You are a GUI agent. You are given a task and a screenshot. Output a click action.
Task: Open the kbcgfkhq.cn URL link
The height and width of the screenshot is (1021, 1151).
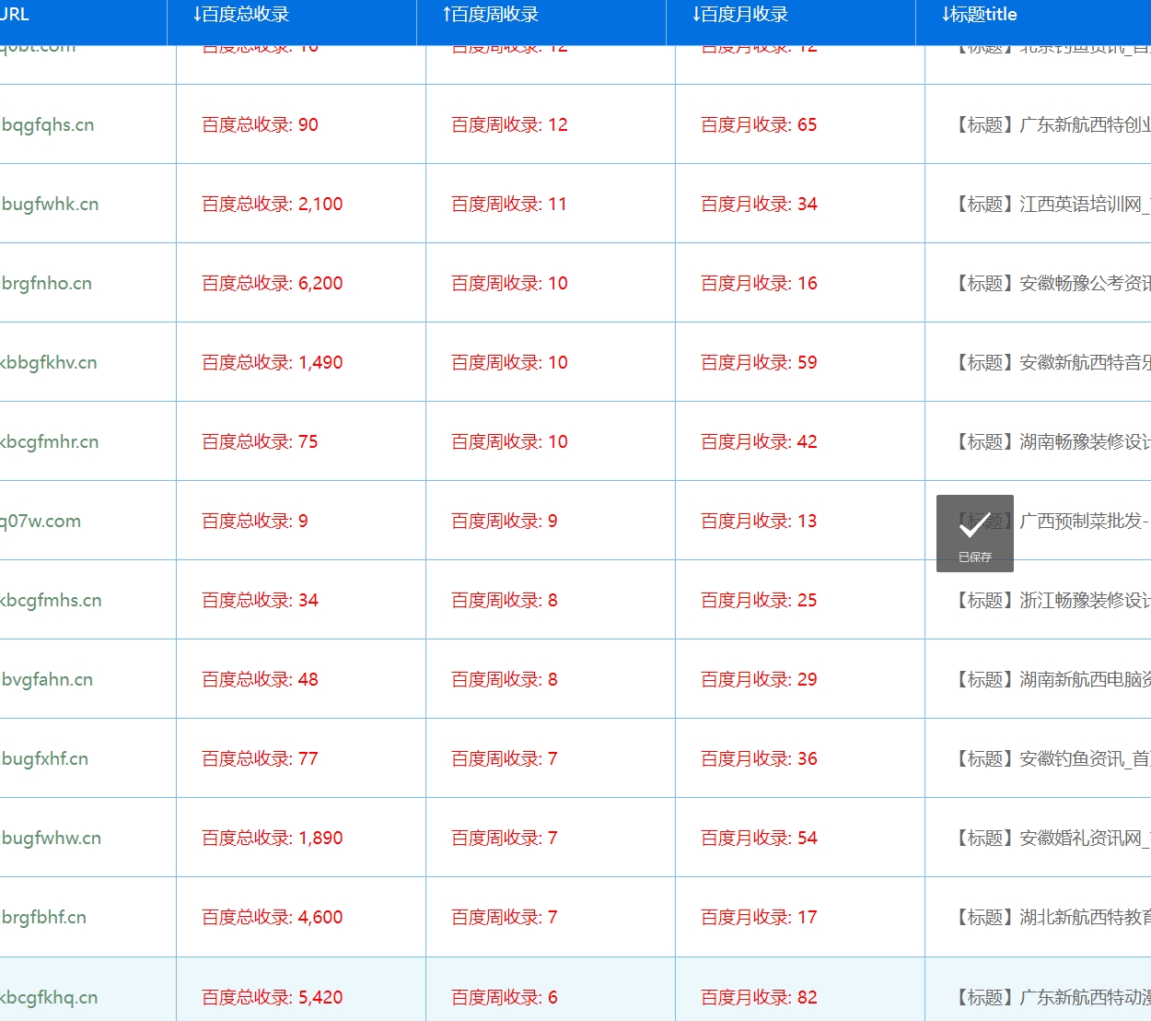(x=49, y=998)
